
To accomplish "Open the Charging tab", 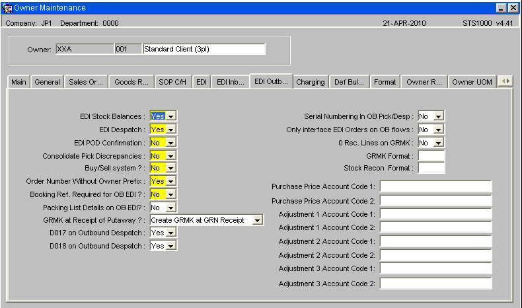I will coord(311,82).
